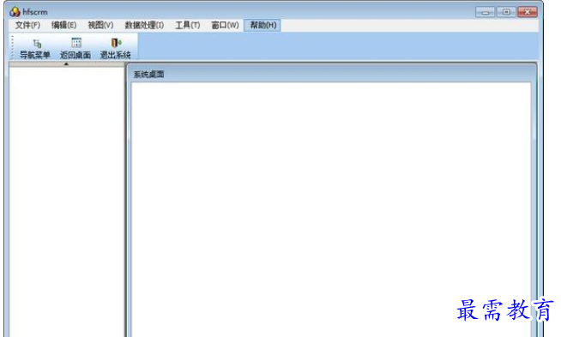Minimize the hfscrm window

486,12
